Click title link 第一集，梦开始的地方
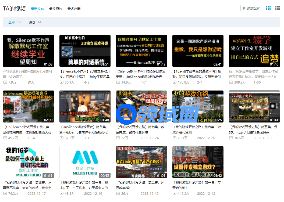 tap(198, 185)
